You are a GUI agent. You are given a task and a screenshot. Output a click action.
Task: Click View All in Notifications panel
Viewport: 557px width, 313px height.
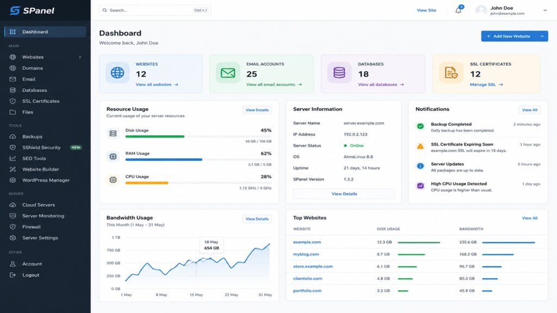530,110
